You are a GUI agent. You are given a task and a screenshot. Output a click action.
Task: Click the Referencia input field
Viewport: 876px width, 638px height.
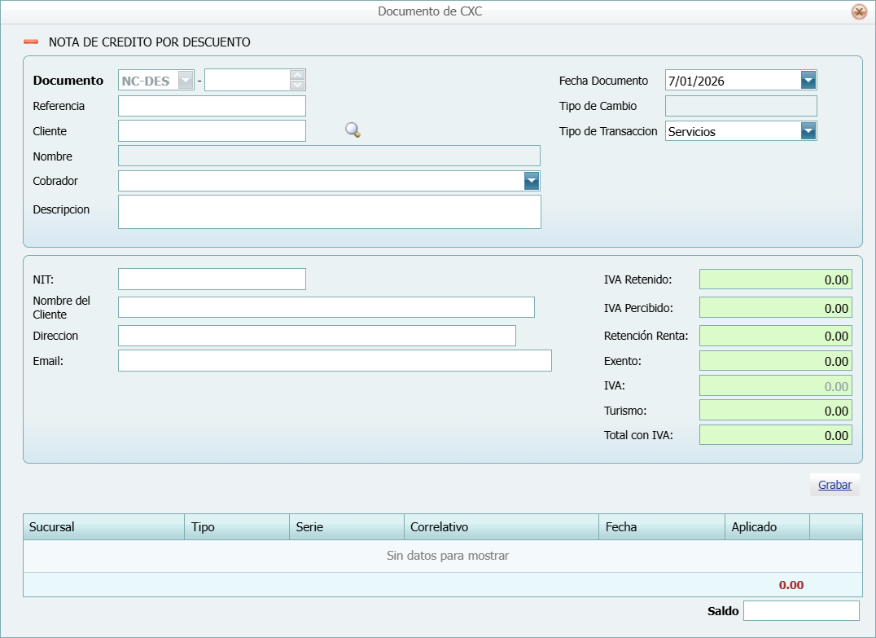point(212,106)
